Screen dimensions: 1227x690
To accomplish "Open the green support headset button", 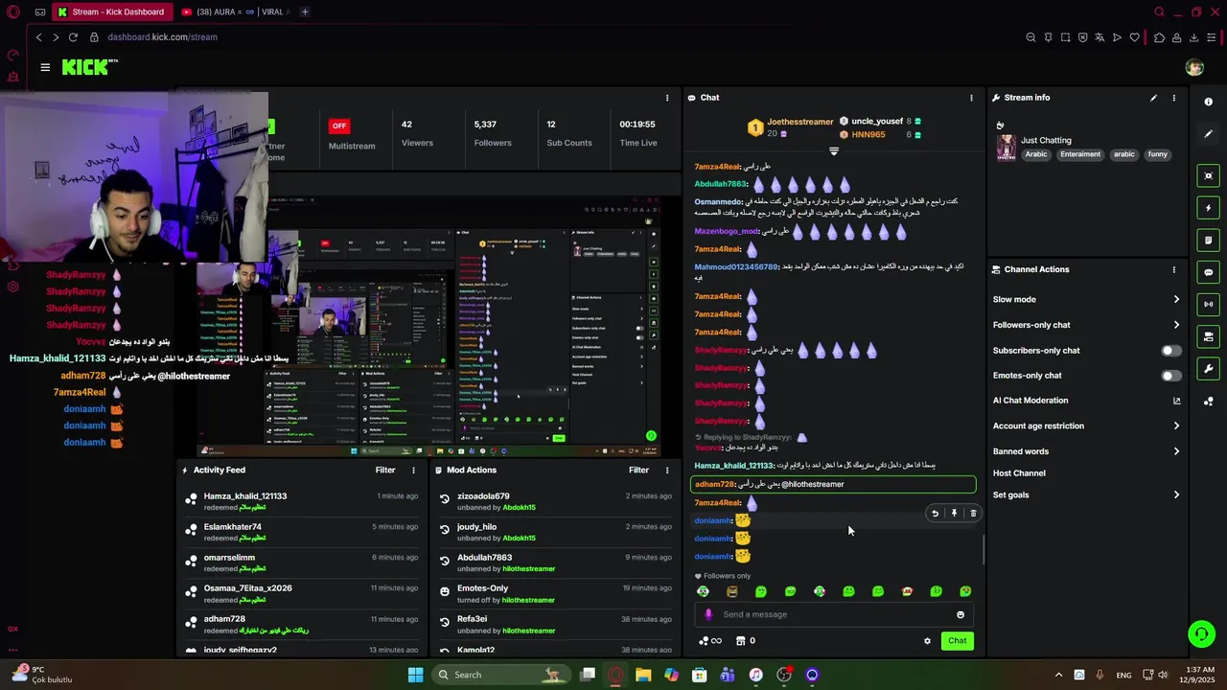I will coord(1201,633).
